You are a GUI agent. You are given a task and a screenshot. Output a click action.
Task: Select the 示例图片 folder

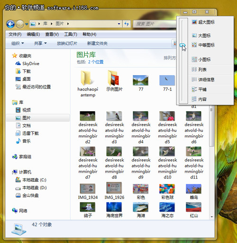click(114, 81)
